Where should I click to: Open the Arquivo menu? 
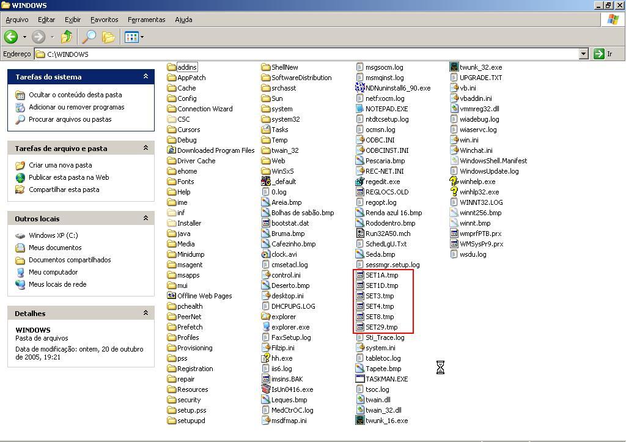pos(17,20)
